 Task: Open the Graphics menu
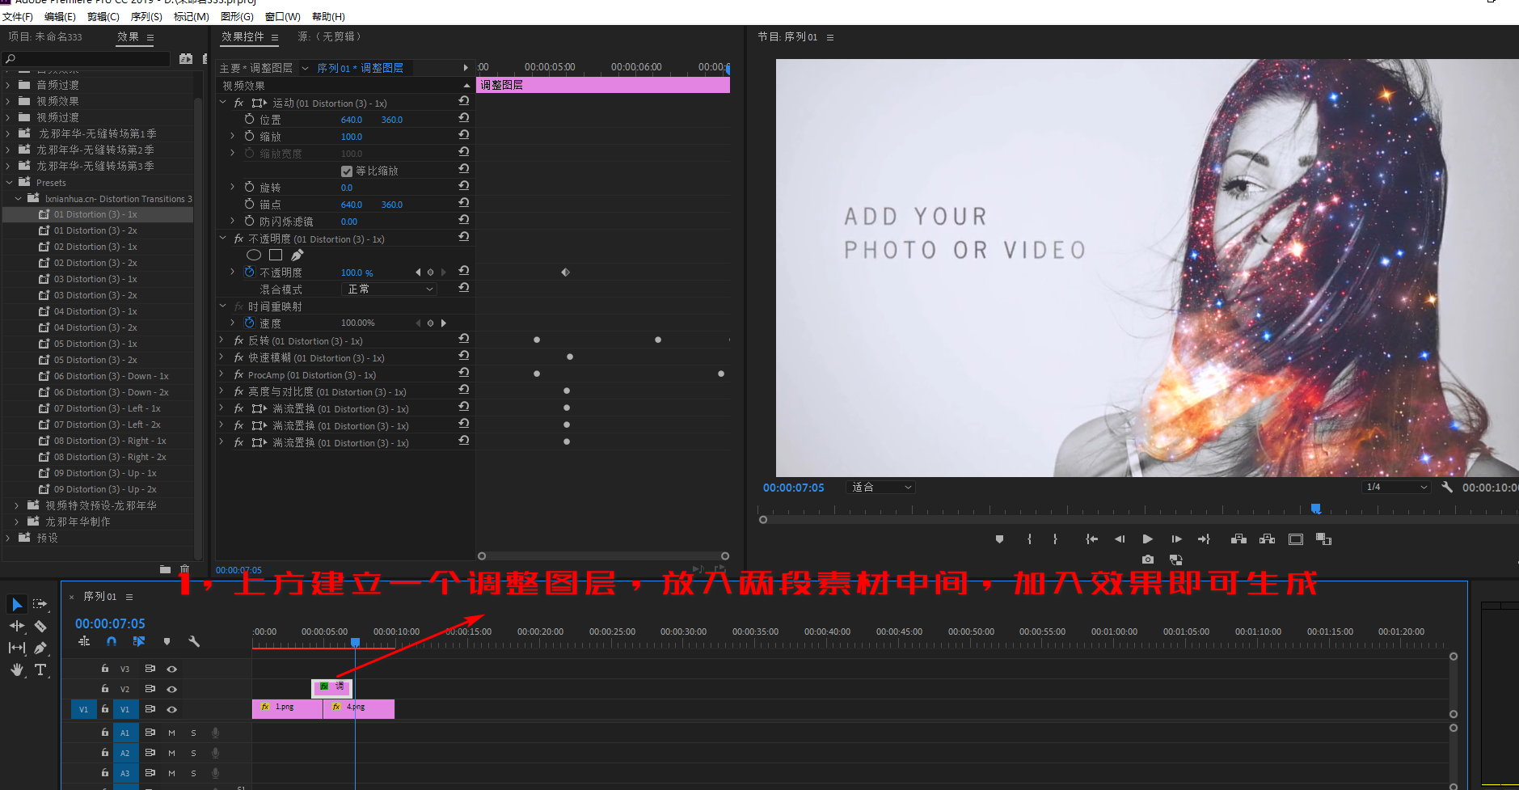237,17
